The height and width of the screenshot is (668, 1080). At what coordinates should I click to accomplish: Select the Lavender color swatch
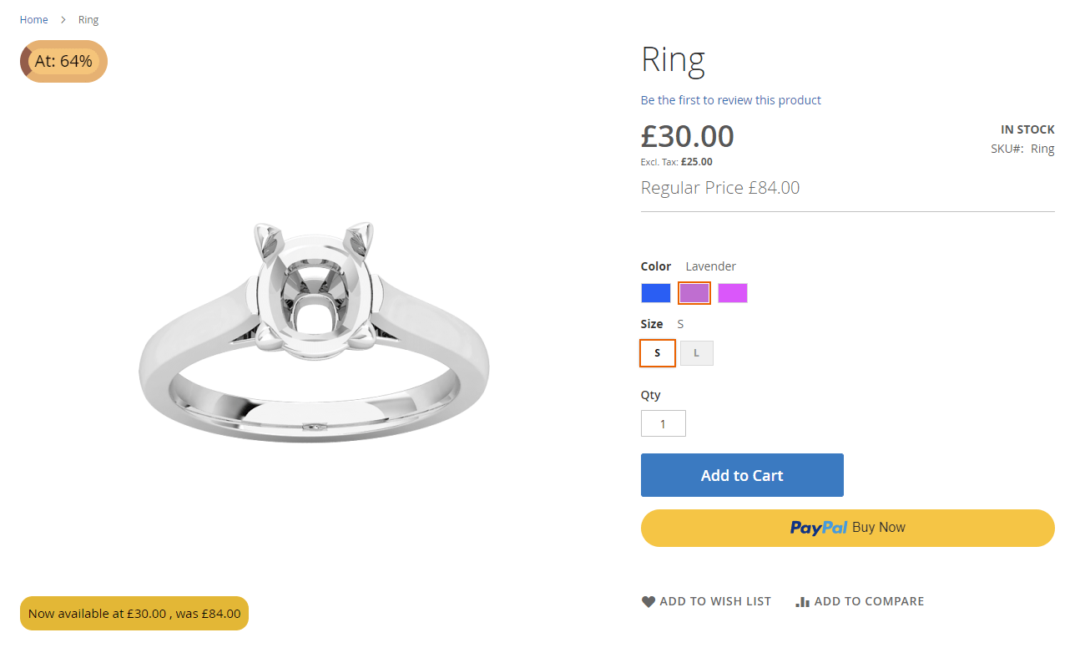coord(694,293)
